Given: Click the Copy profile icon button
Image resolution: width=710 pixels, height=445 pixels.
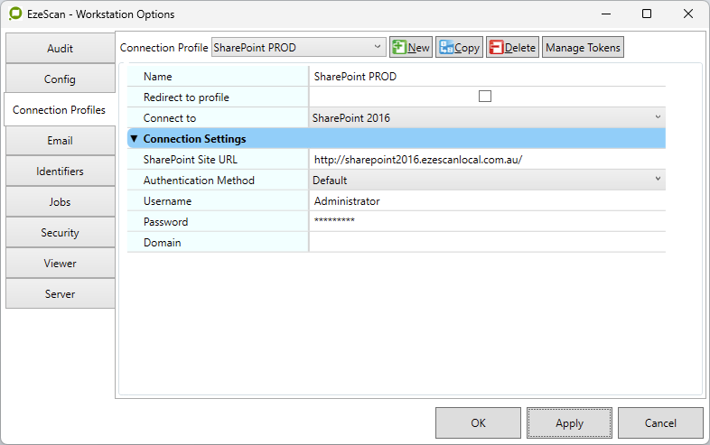Looking at the screenshot, I should point(459,48).
